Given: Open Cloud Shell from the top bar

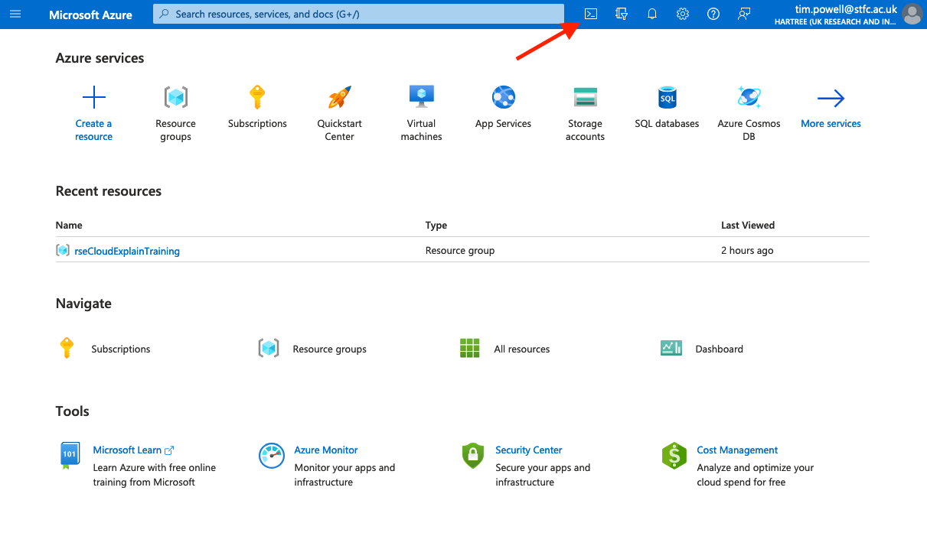Looking at the screenshot, I should [x=590, y=14].
